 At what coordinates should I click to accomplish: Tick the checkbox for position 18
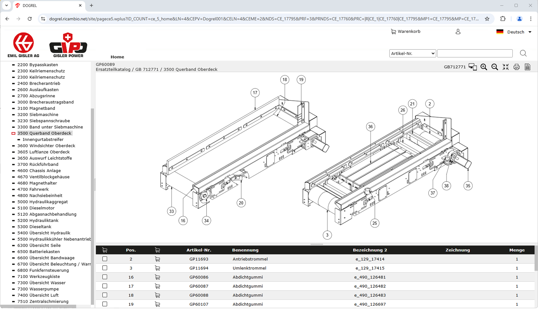point(105,295)
